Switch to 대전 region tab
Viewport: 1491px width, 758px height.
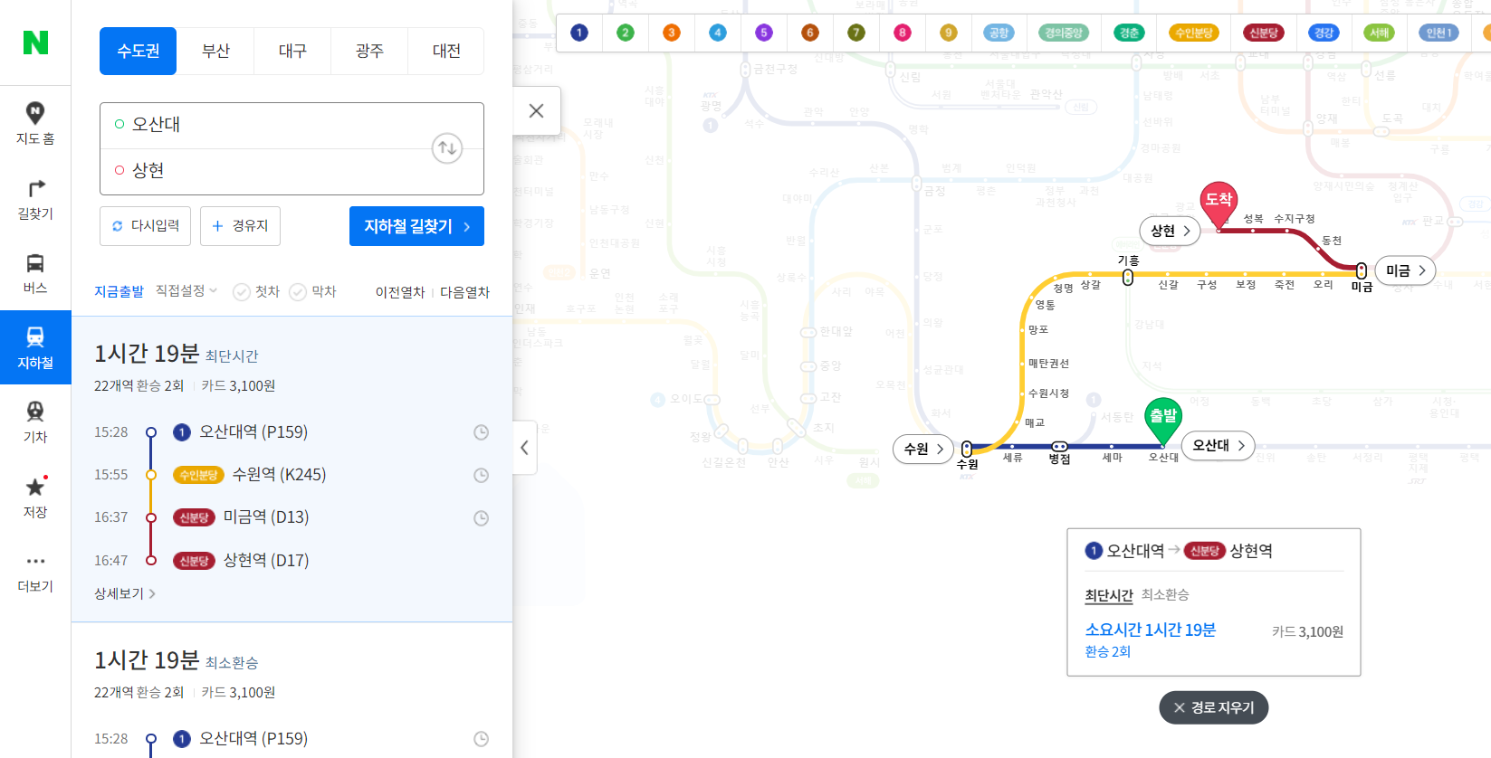pyautogui.click(x=446, y=51)
